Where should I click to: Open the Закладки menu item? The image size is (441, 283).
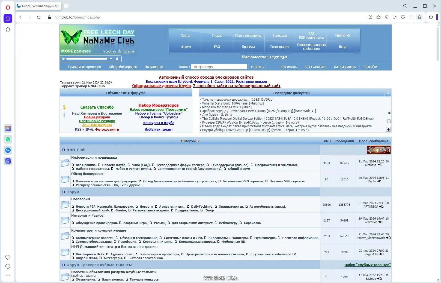click(x=280, y=35)
